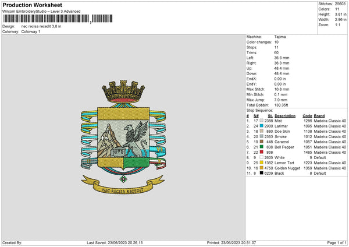349x247 pixels.
Task: Click the 'Bell Pepper' description text
Action: point(284,147)
